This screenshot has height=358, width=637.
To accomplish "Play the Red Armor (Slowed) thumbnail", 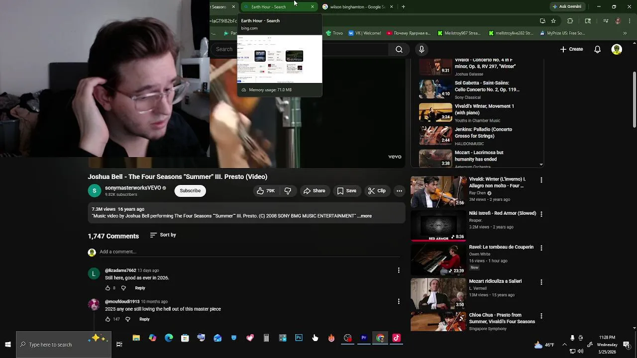I will click(x=438, y=225).
